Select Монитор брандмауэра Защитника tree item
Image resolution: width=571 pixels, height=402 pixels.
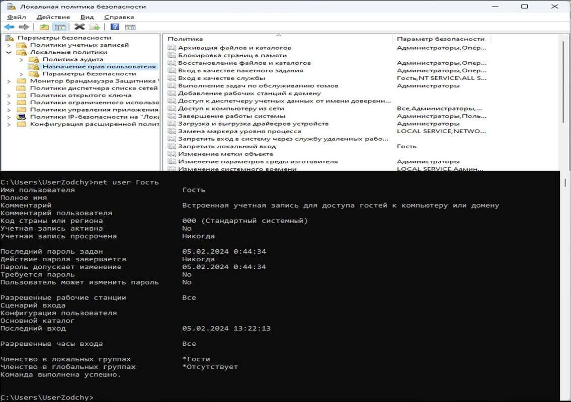(93, 81)
